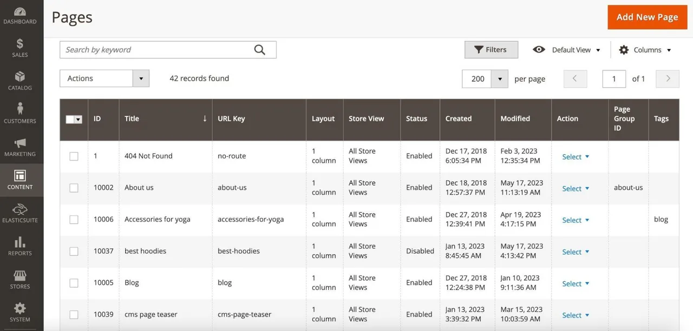
Task: Open the select-all checkbox dropdown in header
Action: (x=79, y=120)
